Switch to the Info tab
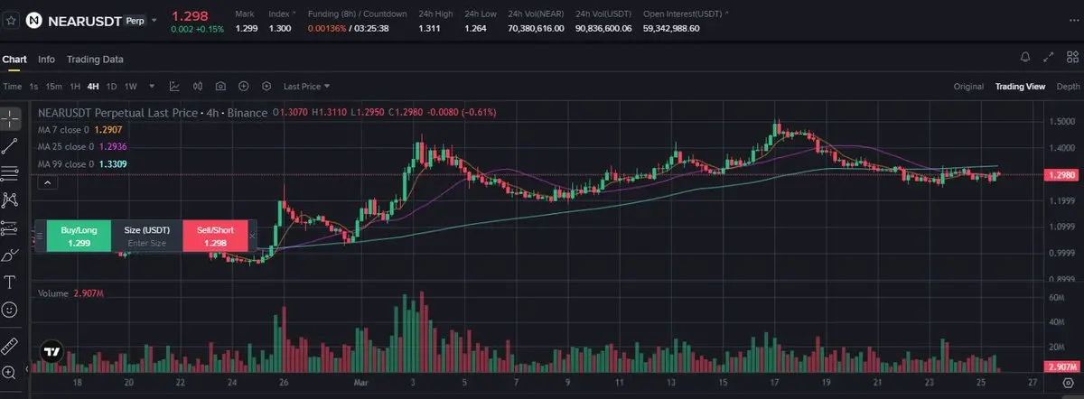This screenshot has width=1084, height=399. pos(46,59)
